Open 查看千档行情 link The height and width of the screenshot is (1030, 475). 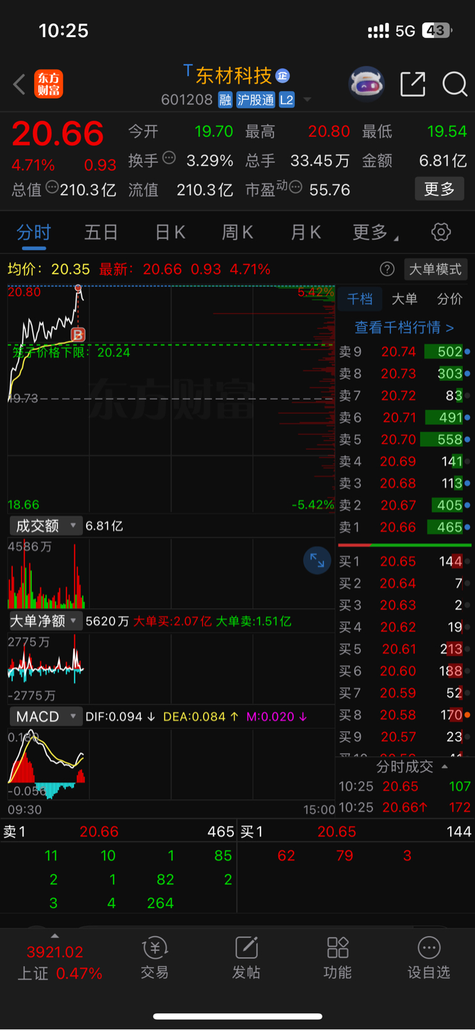(404, 327)
